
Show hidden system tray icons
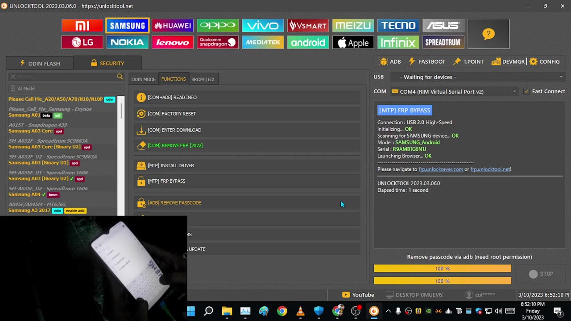[x=388, y=311]
